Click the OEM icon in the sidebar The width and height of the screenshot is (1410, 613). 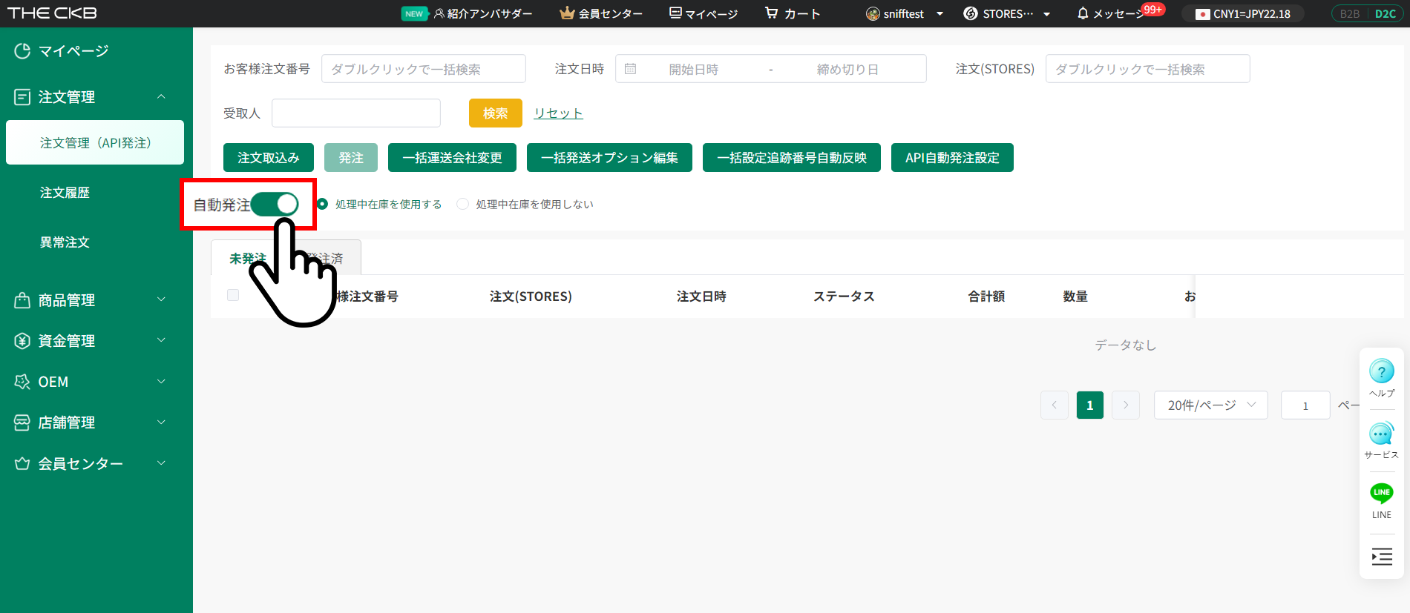tap(22, 382)
